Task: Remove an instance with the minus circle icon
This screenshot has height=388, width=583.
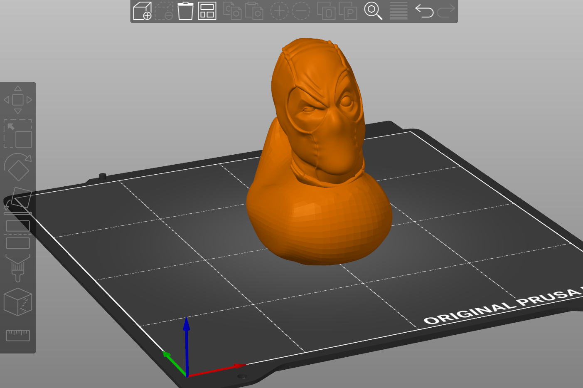Action: (301, 11)
